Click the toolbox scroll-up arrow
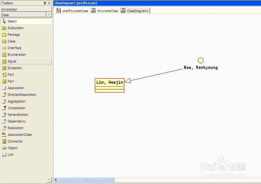Image resolution: width=261 pixels, height=184 pixels. click(49, 15)
